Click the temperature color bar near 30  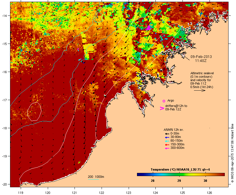tap(205, 174)
